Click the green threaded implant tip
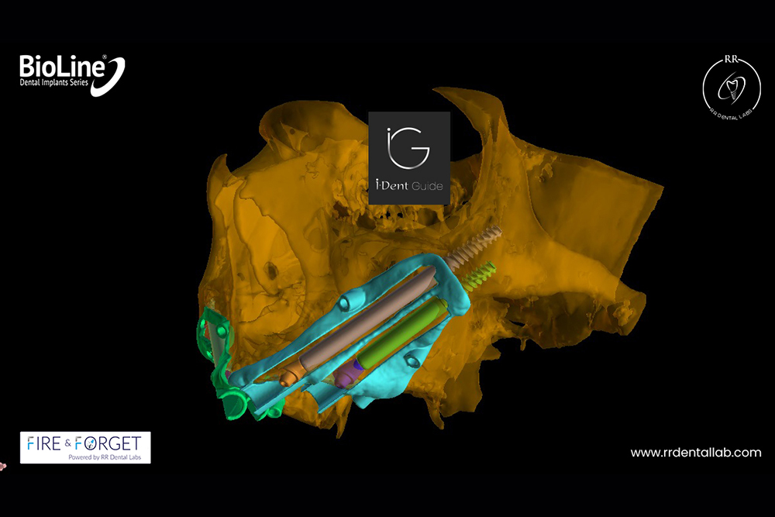The width and height of the screenshot is (775, 517). (x=482, y=272)
